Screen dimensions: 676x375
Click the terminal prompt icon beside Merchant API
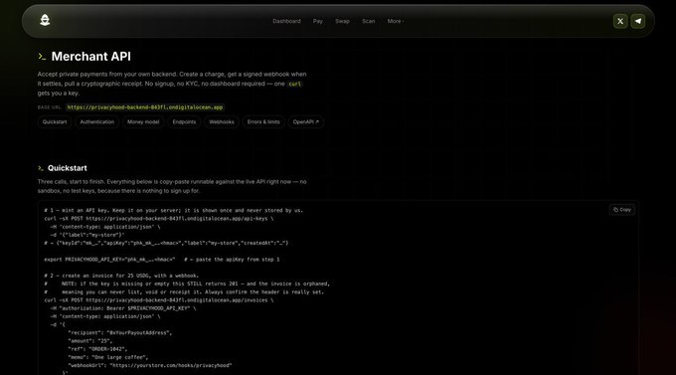[x=42, y=57]
